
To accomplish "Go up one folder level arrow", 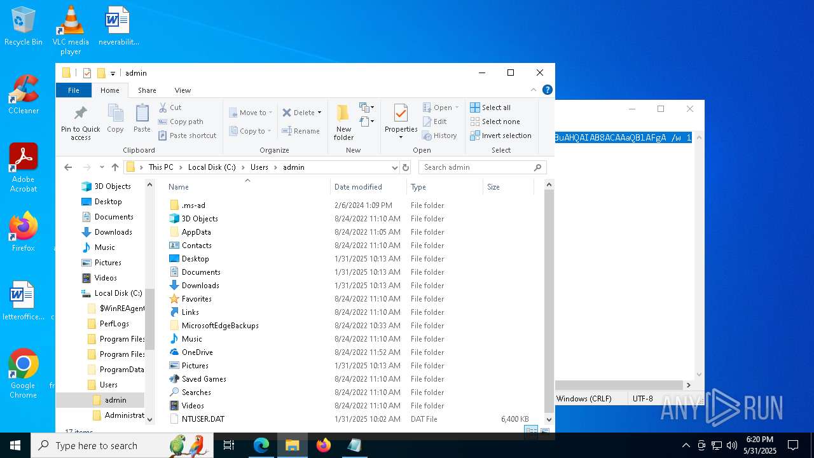I will (115, 167).
